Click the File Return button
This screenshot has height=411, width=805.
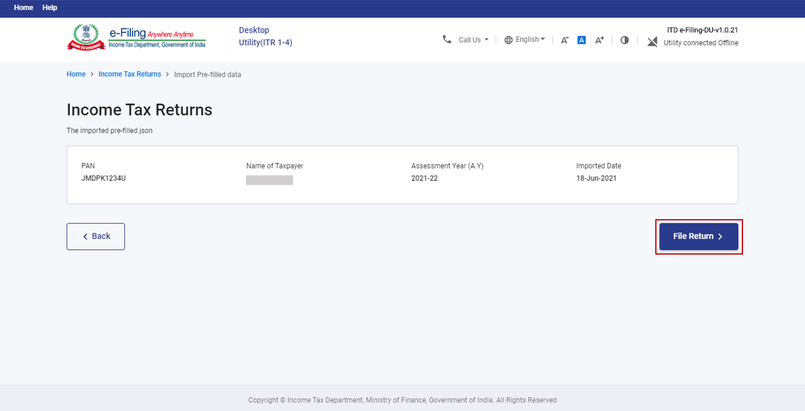pos(698,236)
